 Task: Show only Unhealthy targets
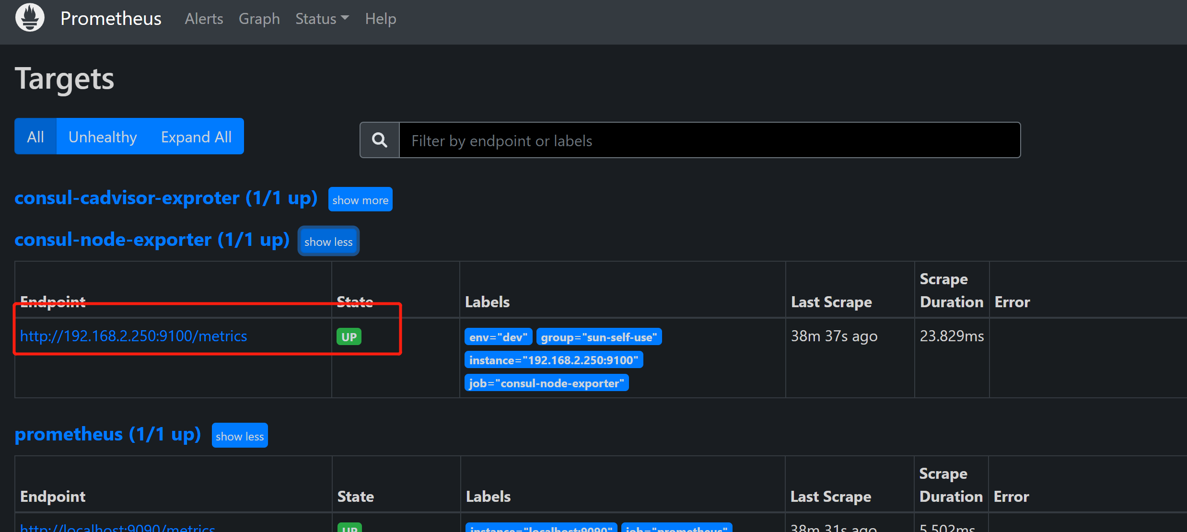pyautogui.click(x=103, y=137)
